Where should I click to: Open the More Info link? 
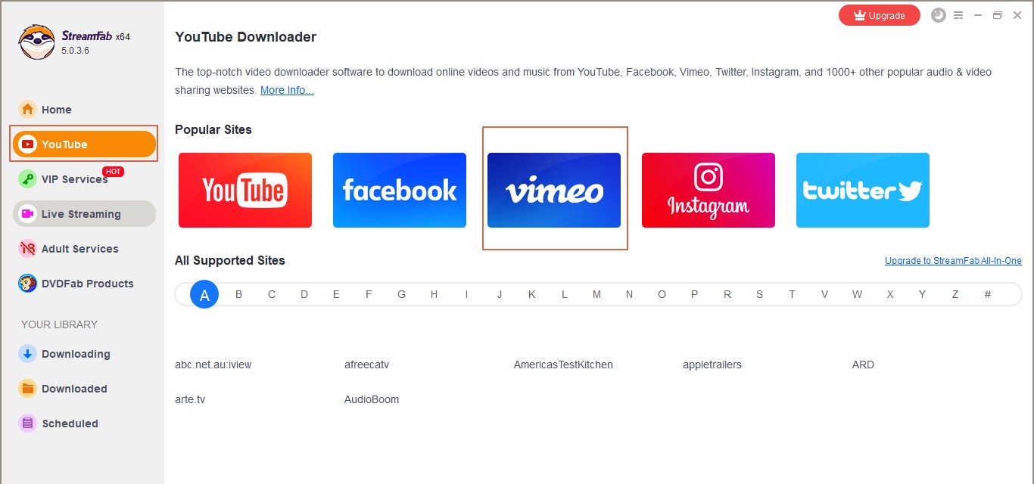[x=287, y=90]
